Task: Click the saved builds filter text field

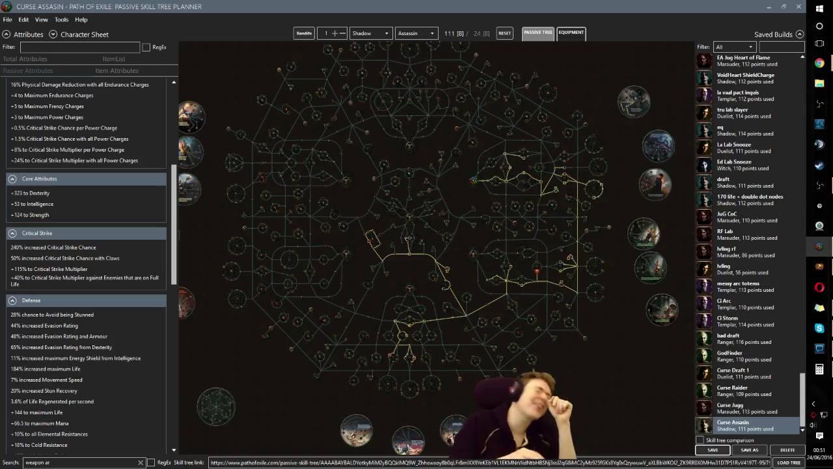Action: point(782,47)
